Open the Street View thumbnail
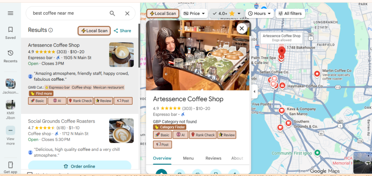 tap(363, 163)
